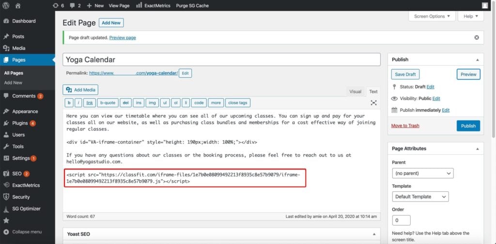
Task: Insert italic tag with i button
Action: [79, 102]
